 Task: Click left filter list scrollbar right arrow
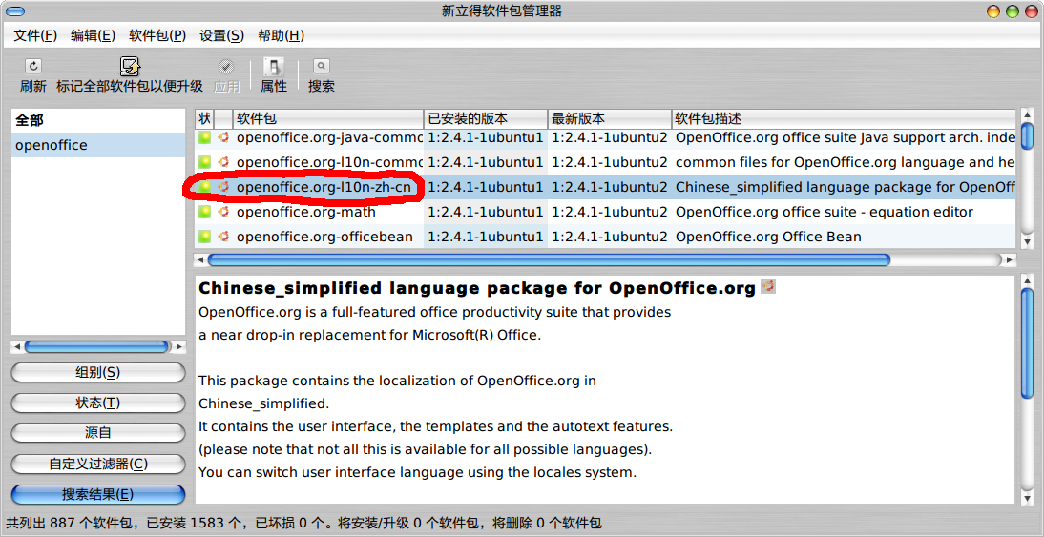coord(179,346)
